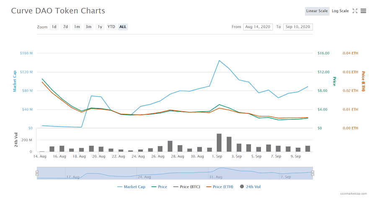Click the 28. Aug date label
The image size is (377, 203).
click(x=178, y=157)
